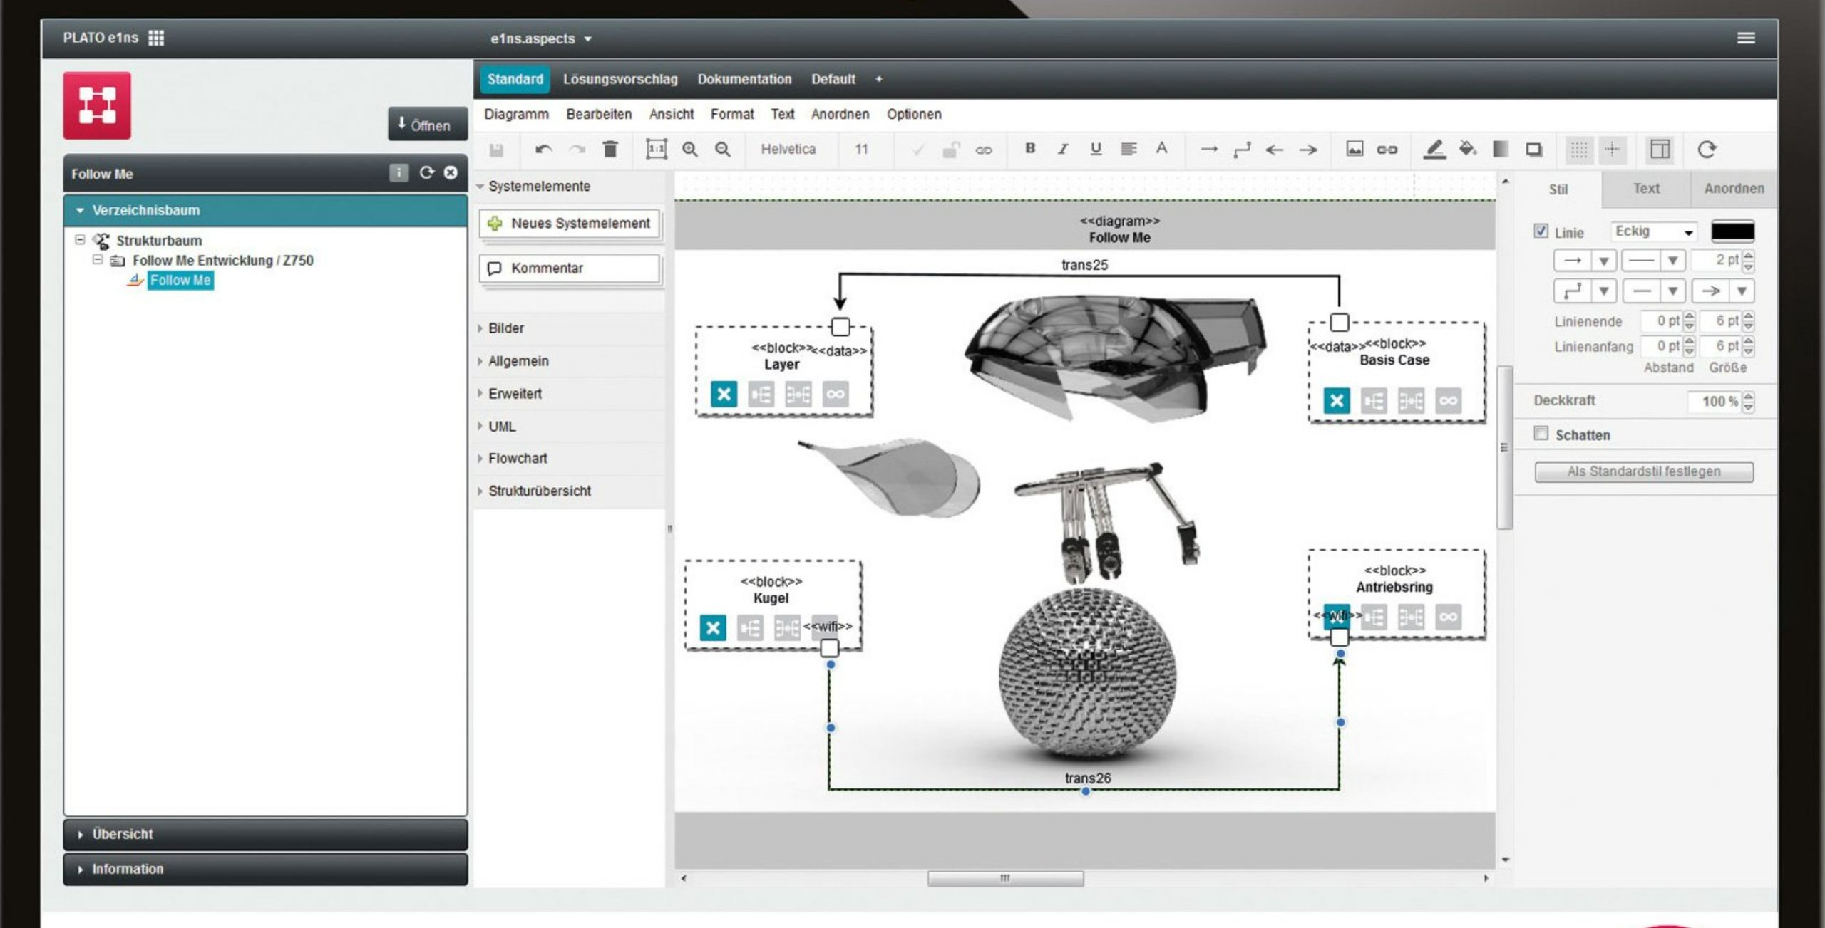Viewport: 1825px width, 928px height.
Task: Click the PLATO e1ns apps grid icon
Action: click(x=156, y=38)
